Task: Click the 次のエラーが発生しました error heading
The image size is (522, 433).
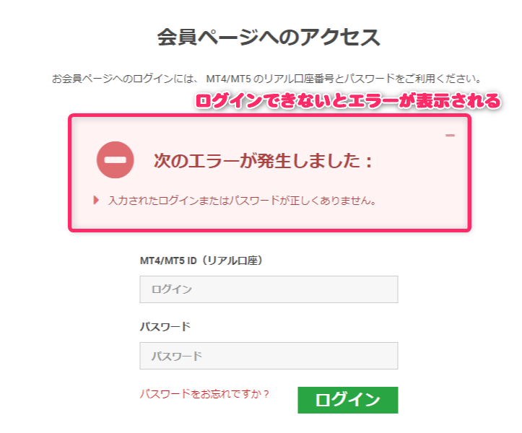Action: coord(263,161)
